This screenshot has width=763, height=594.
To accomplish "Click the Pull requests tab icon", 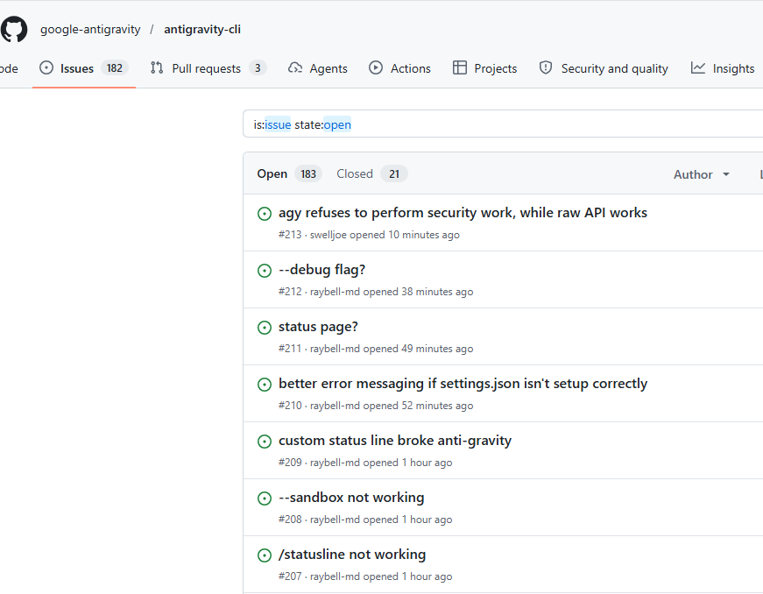I will coord(157,67).
